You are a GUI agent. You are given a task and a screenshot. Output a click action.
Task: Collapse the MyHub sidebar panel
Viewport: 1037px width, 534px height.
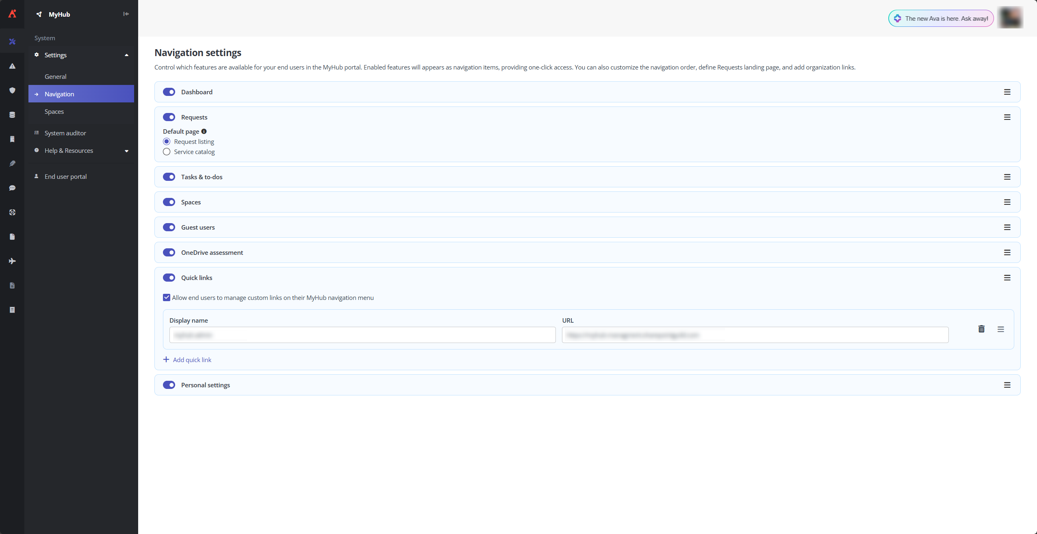[x=126, y=14]
